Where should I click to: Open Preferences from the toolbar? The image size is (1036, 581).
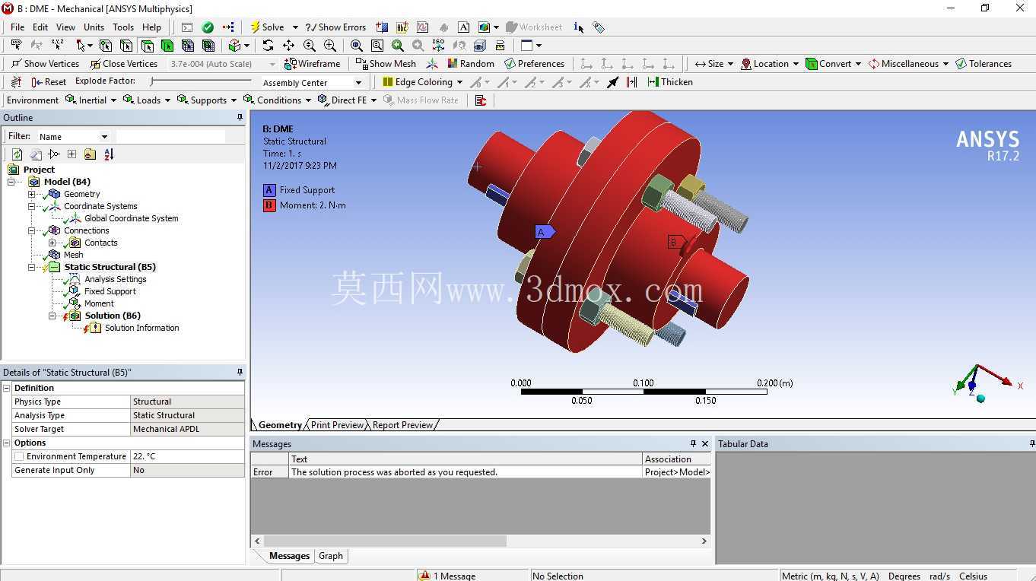point(534,64)
